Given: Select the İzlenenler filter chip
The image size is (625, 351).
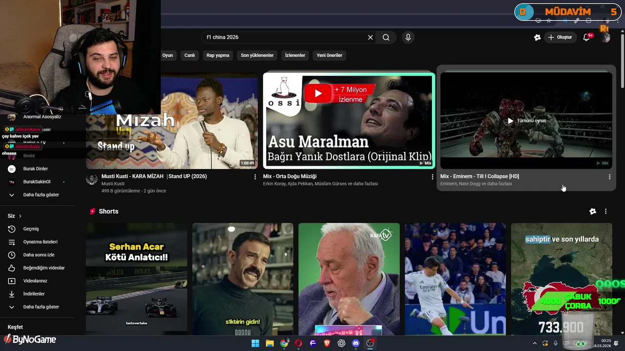Looking at the screenshot, I should pos(295,56).
